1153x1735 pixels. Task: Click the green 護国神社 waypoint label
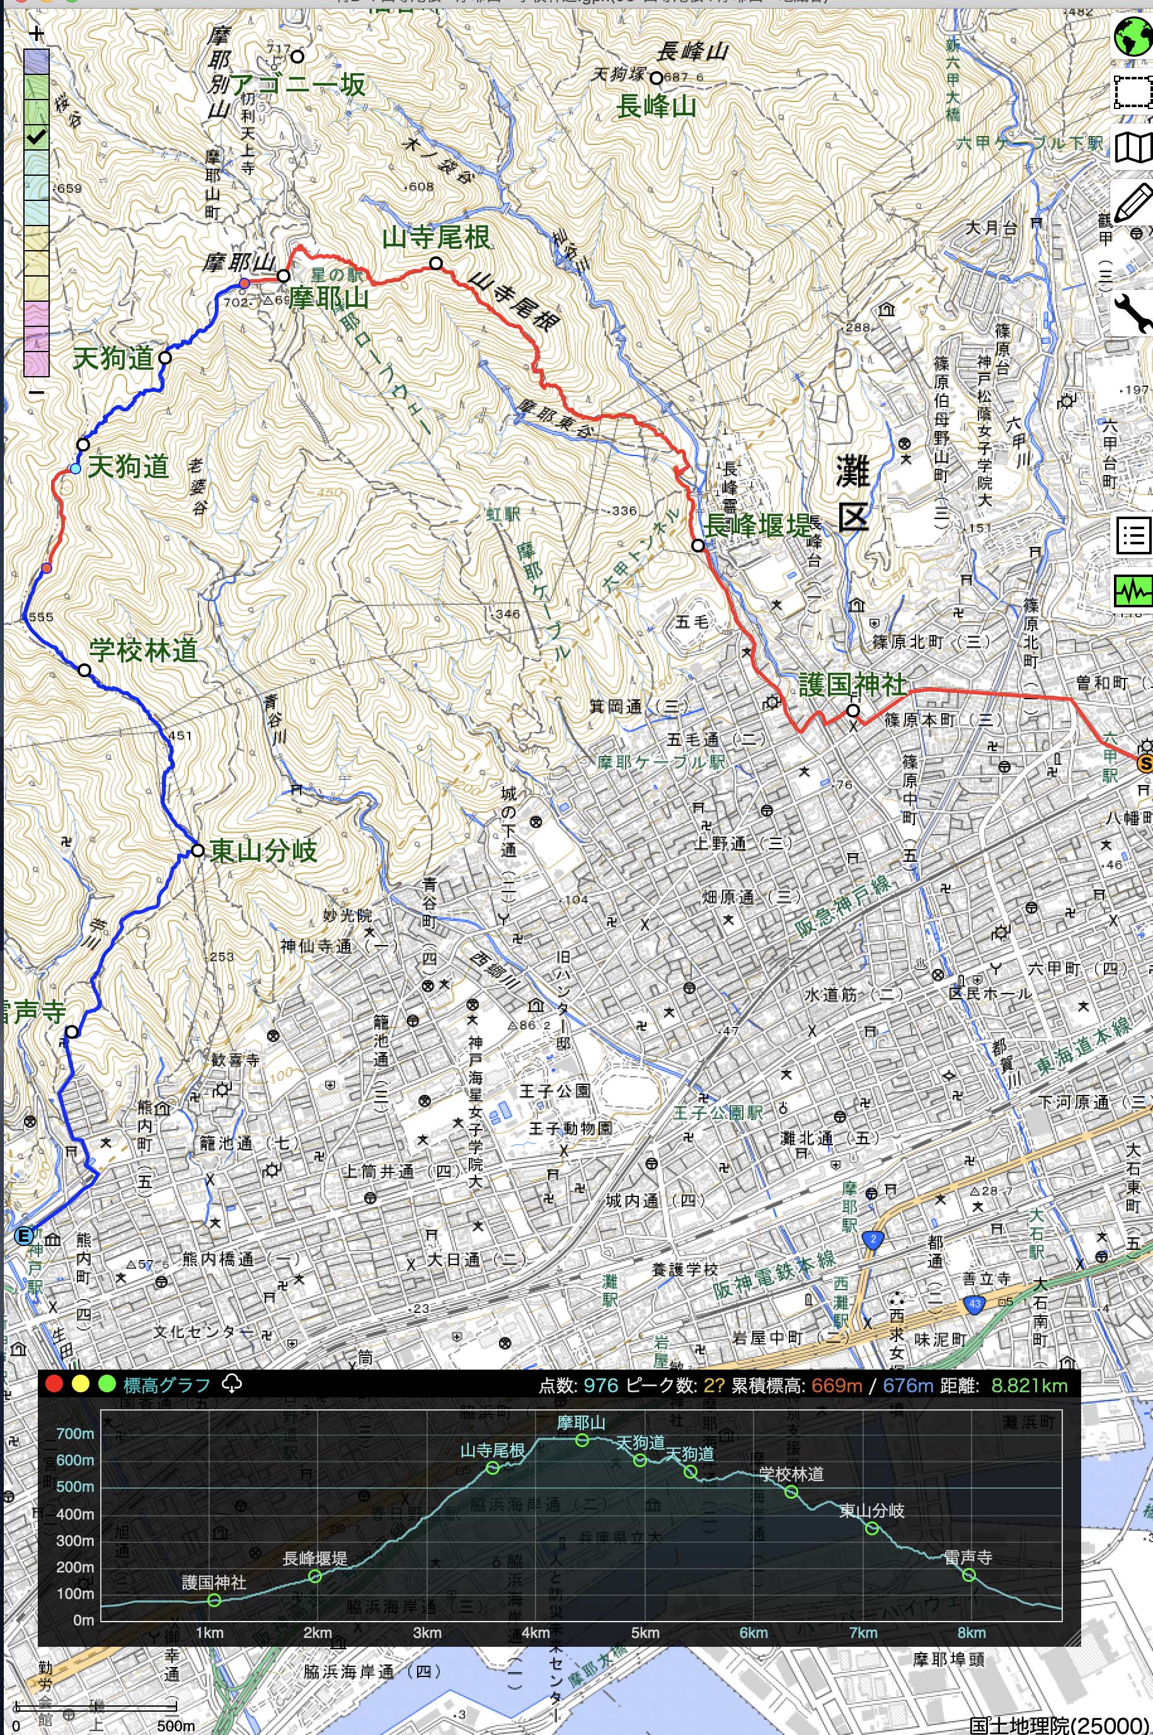pyautogui.click(x=853, y=684)
